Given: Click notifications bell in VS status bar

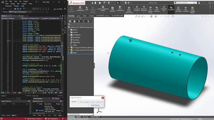Looking at the screenshot, I should [x=63, y=119].
